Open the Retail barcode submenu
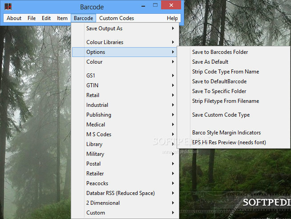Viewport: 291px width, 219px height. pos(124,95)
